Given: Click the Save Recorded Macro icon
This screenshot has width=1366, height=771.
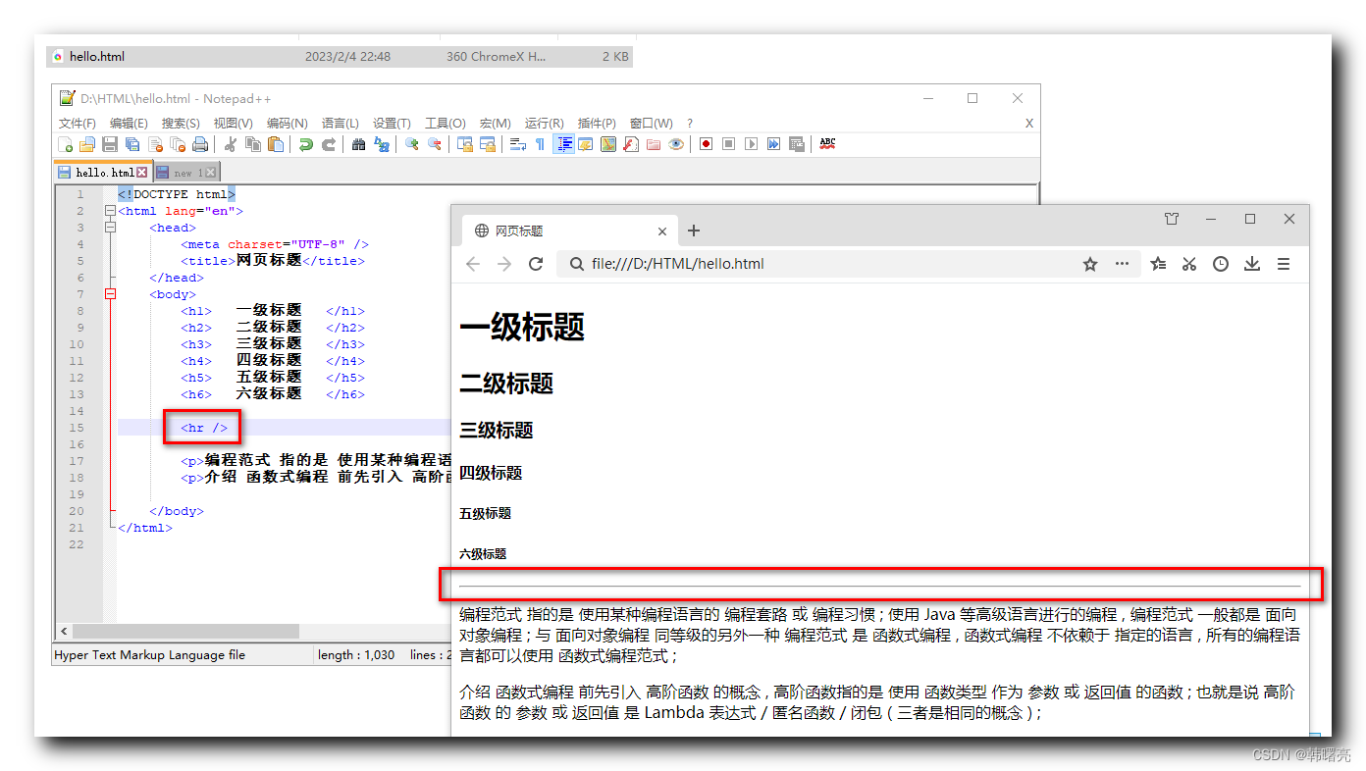Looking at the screenshot, I should point(796,144).
